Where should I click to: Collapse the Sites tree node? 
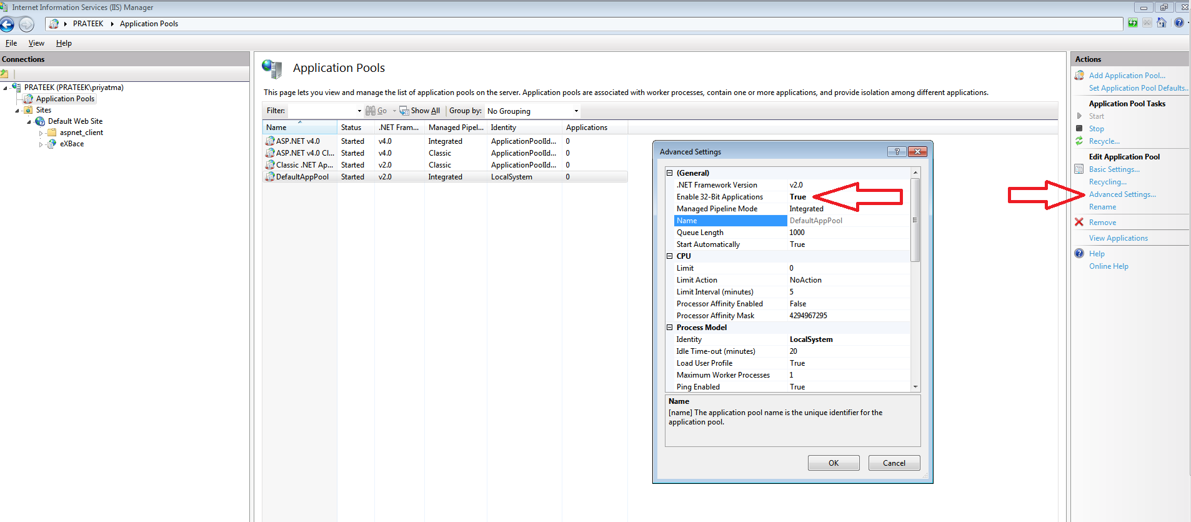coord(17,111)
